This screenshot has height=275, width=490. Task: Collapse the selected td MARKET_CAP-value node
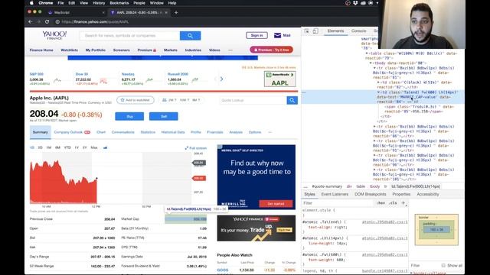coord(378,92)
